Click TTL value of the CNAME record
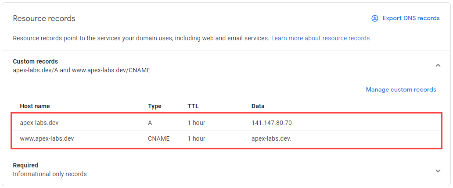 [196, 138]
